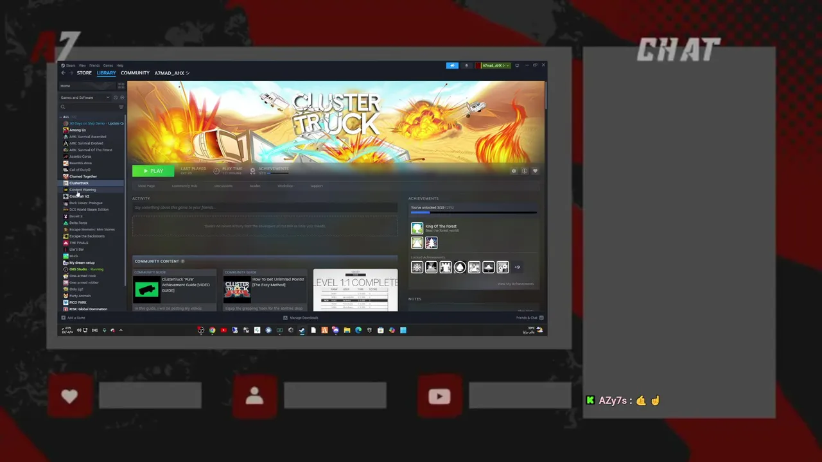
Task: Open Manage Downloads
Action: [x=301, y=318]
